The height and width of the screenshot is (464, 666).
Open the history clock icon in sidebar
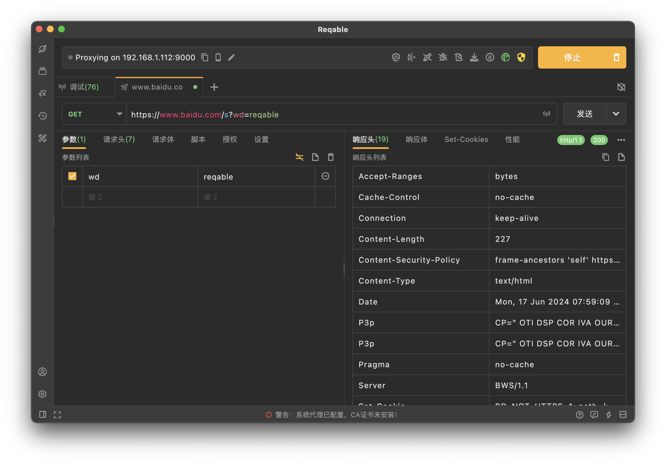click(x=42, y=116)
